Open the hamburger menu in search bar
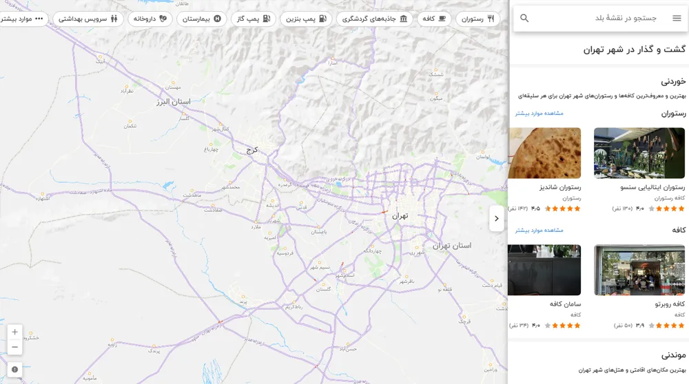Viewport: 689px width, 384px height. [x=677, y=18]
